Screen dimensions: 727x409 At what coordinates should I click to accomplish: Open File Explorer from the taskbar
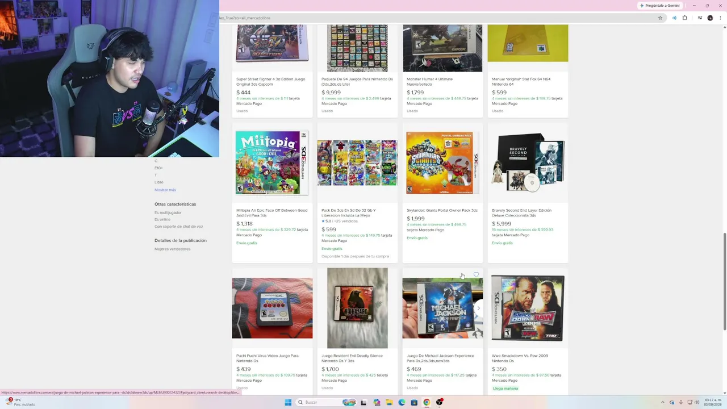point(389,402)
